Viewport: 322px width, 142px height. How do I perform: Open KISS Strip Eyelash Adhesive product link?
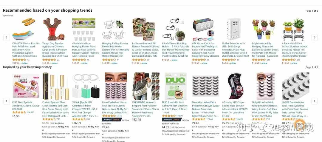click(x=26, y=105)
